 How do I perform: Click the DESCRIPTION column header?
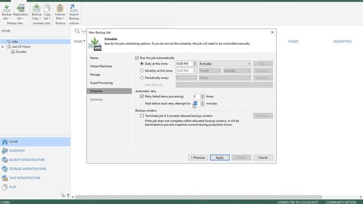(x=342, y=41)
